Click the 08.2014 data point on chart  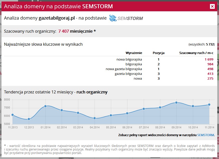tap(160, 108)
